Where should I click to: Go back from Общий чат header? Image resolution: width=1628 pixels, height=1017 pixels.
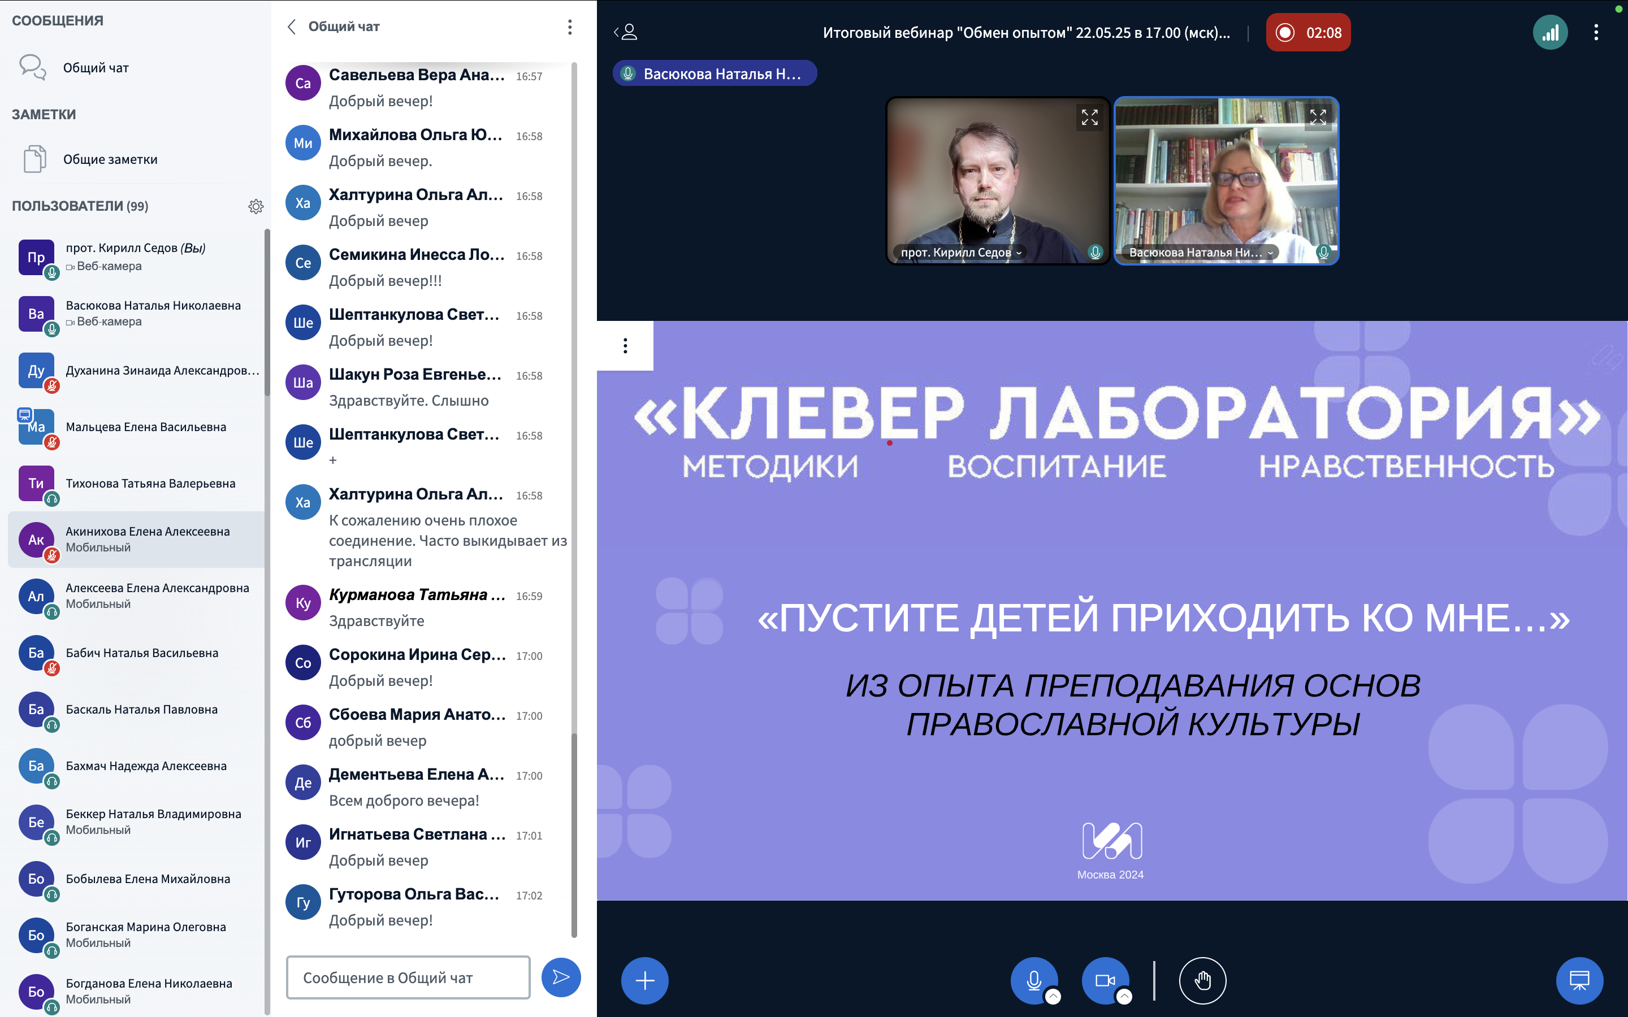(x=291, y=27)
